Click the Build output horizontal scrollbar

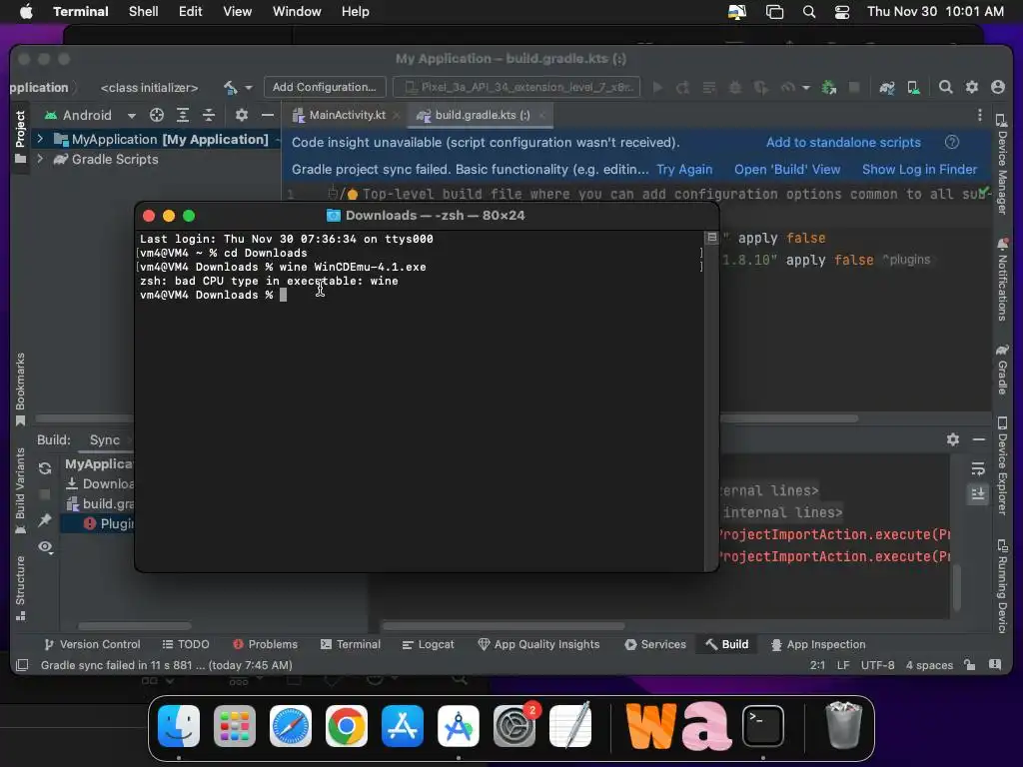[x=504, y=626]
